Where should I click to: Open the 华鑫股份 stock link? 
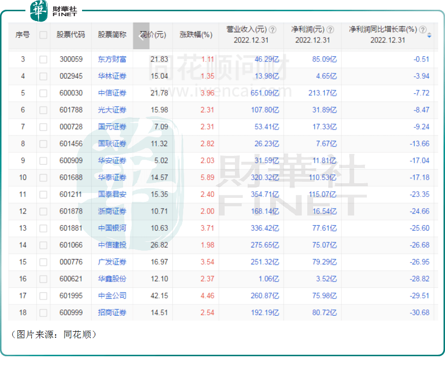point(112,279)
